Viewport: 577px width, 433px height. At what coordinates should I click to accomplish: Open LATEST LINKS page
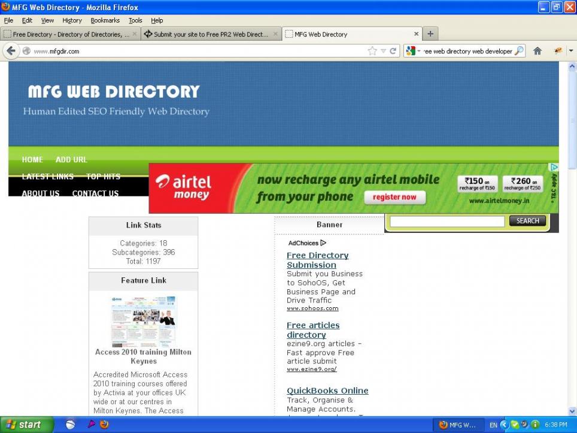point(48,176)
